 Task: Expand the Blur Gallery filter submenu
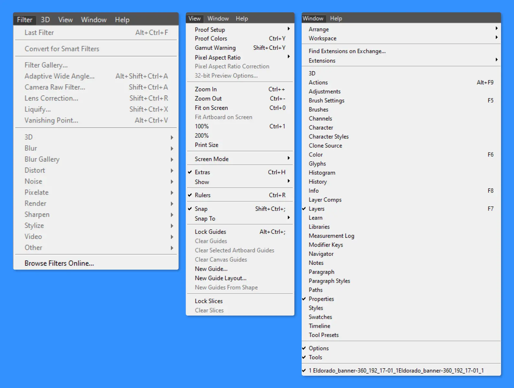[x=96, y=159]
